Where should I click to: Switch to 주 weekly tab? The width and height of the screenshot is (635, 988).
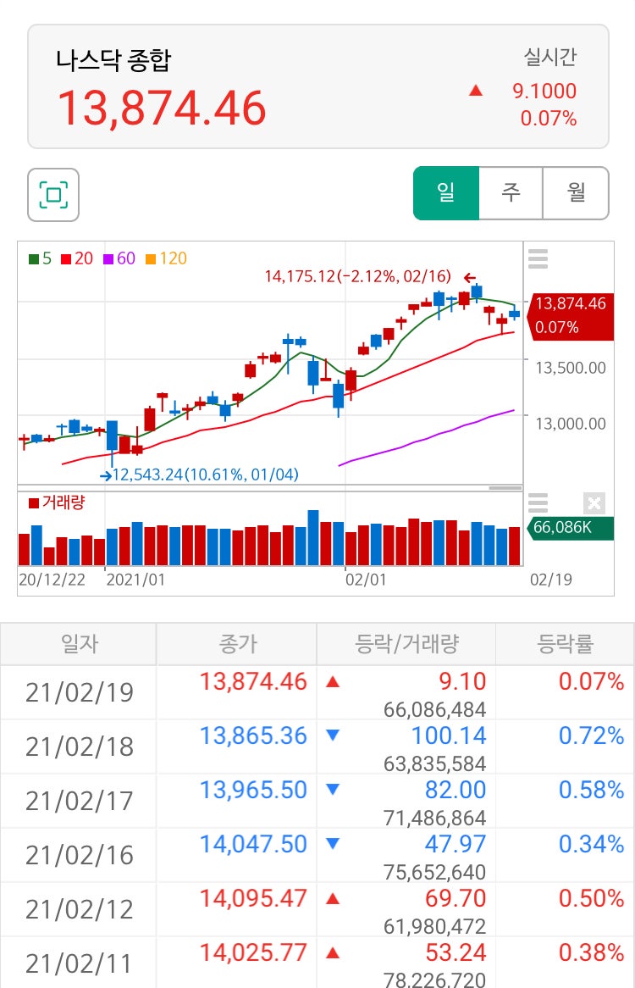(511, 193)
